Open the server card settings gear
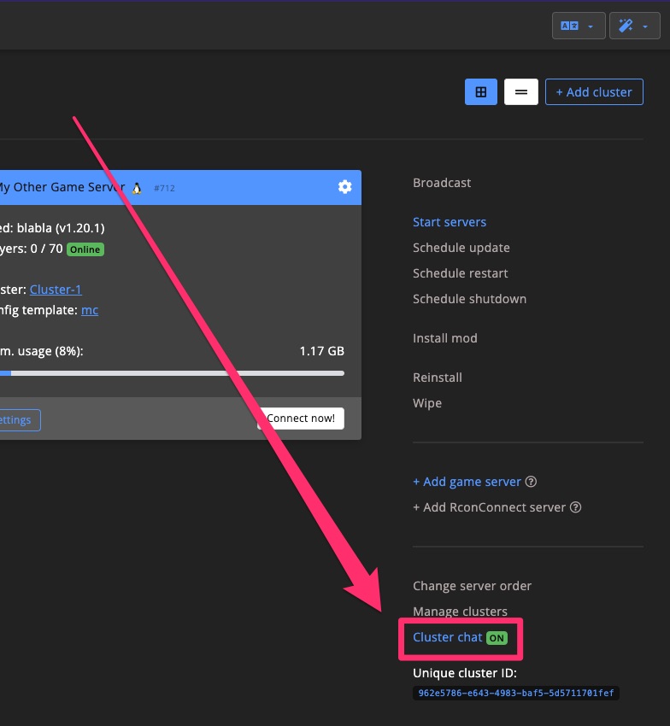 (x=344, y=187)
